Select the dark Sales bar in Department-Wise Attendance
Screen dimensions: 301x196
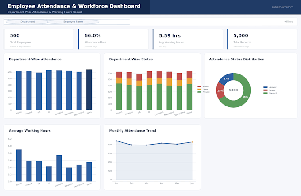click(89, 90)
